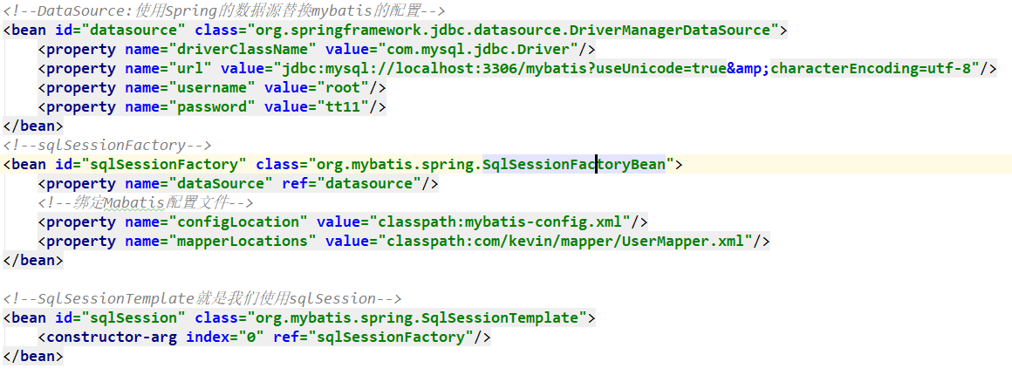Image resolution: width=1012 pixels, height=382 pixels.
Task: Click the "datasource" bean id value
Action: pos(126,30)
